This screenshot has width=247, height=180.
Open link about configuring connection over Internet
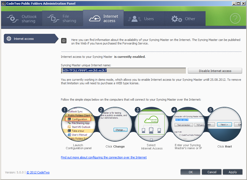click(104, 157)
